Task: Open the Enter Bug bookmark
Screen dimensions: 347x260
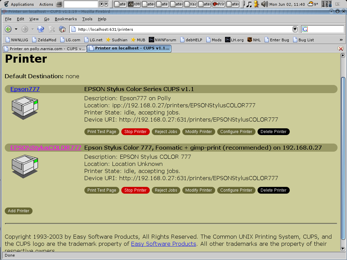Action: (x=277, y=40)
